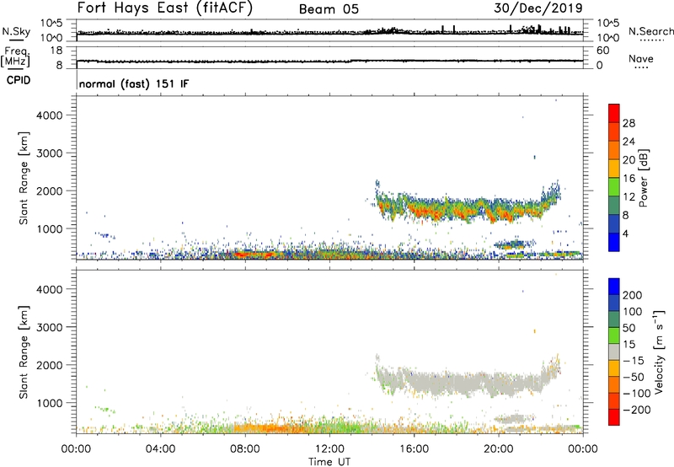Click the '20' power colorbar label

[x=629, y=160]
